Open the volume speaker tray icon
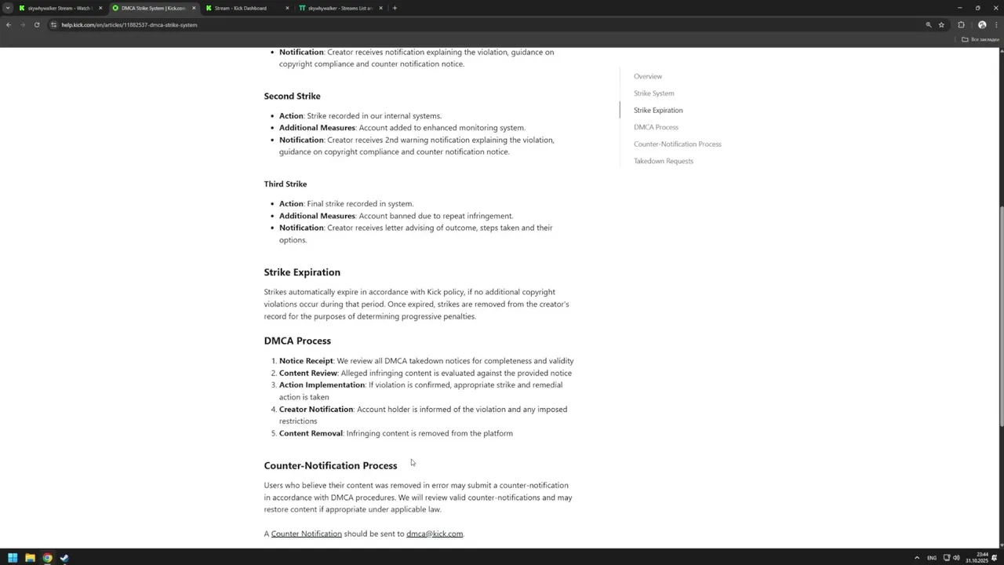The height and width of the screenshot is (565, 1004). [x=956, y=558]
